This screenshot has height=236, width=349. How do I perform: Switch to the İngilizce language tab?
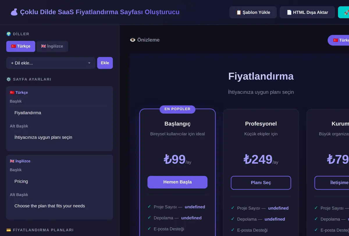pyautogui.click(x=52, y=46)
